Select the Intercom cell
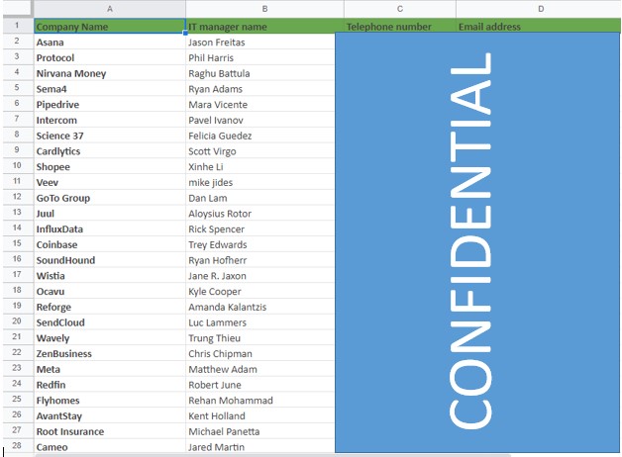The height and width of the screenshot is (457, 622). coord(110,120)
